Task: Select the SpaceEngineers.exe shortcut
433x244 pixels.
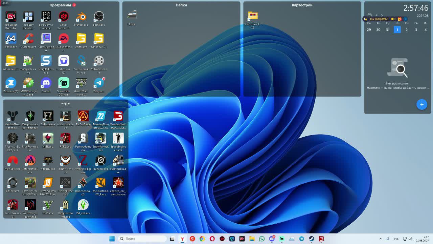Action: [118, 142]
